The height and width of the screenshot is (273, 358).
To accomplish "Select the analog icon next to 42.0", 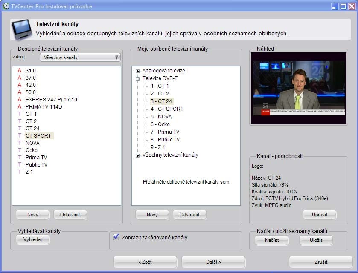I will pos(20,85).
